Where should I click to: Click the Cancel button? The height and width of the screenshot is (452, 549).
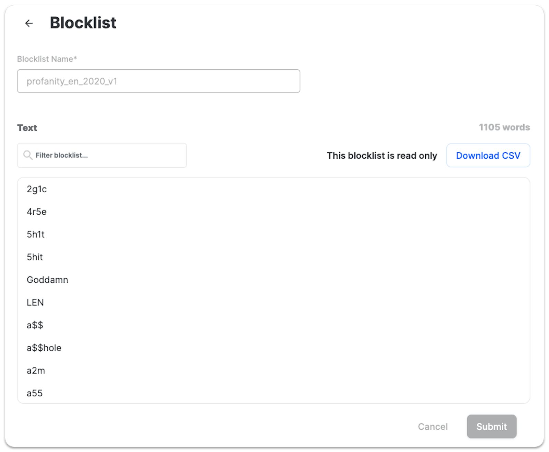[x=433, y=426]
